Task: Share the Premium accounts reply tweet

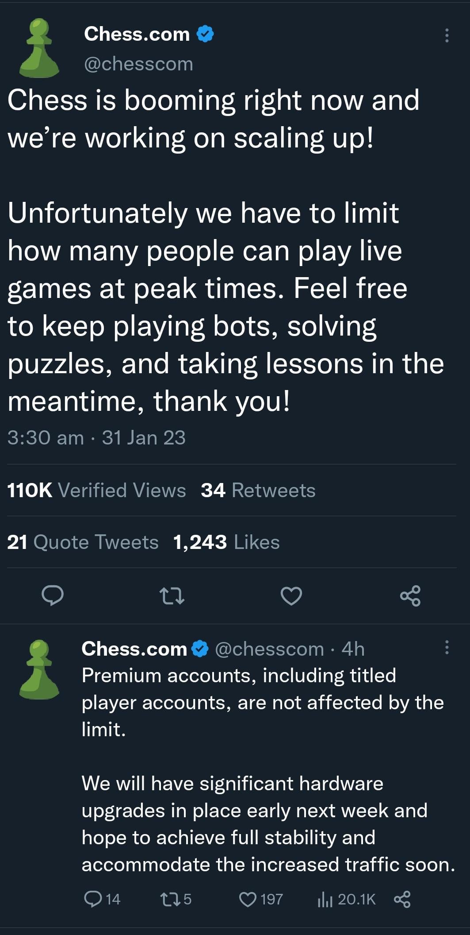Action: click(x=402, y=899)
